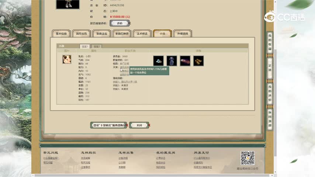315x177 pixels.
Task: Click 返回顶部 in the side panel
Action: pos(270,119)
